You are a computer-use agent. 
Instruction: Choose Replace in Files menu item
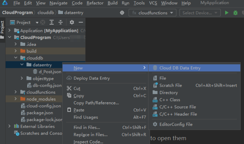point(105,134)
